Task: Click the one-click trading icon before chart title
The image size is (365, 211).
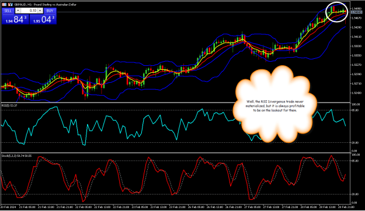Action: coord(4,5)
